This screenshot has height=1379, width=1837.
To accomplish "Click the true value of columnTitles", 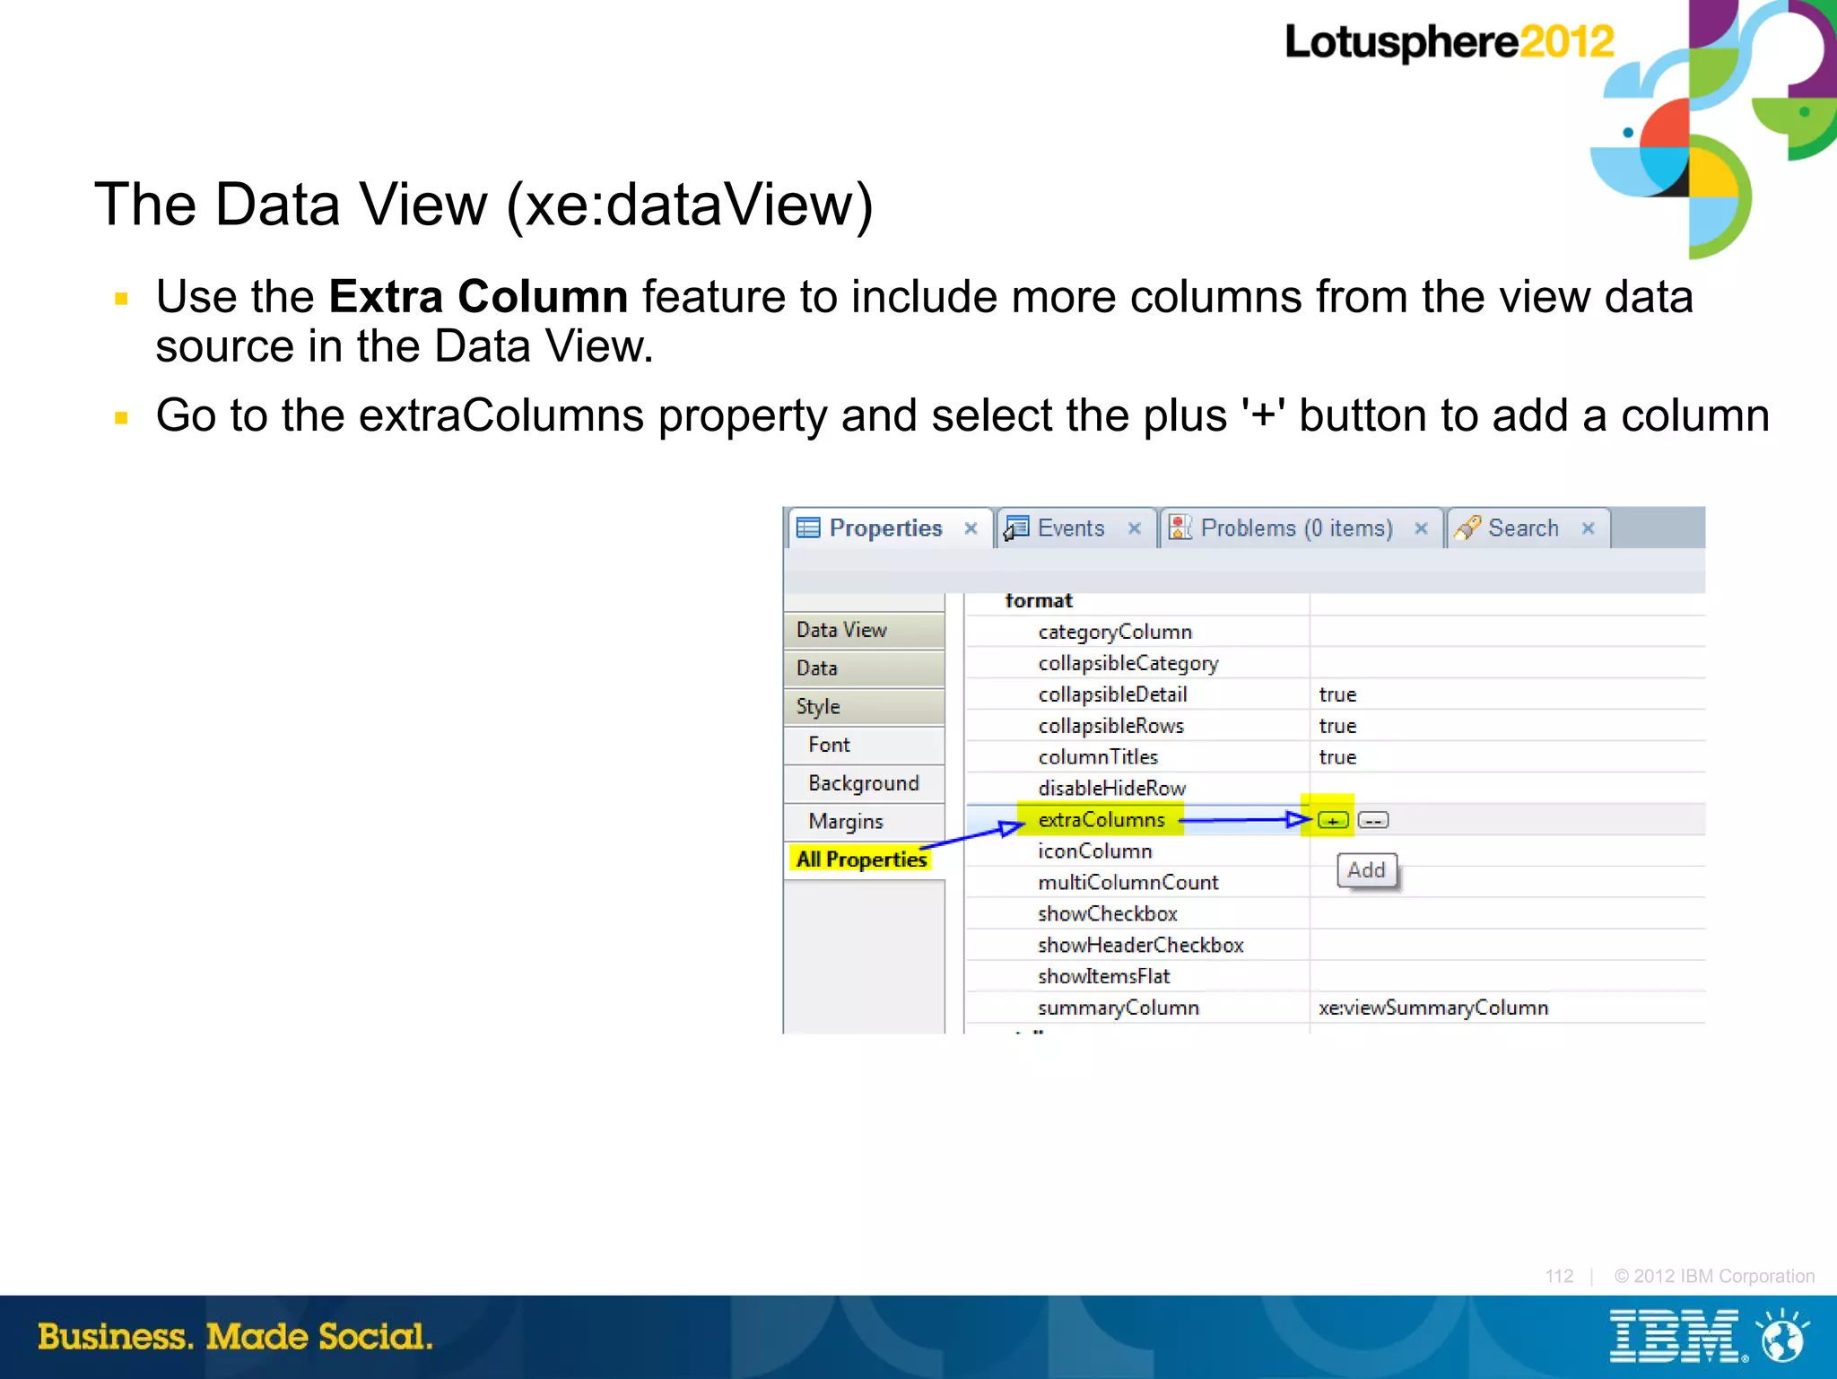I will 1337,757.
